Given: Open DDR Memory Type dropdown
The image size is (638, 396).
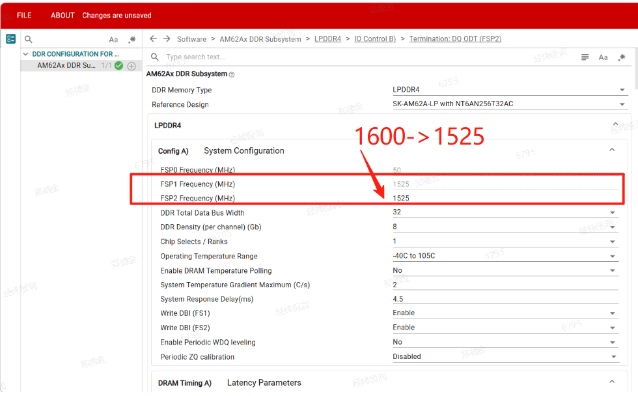Looking at the screenshot, I should (509, 89).
